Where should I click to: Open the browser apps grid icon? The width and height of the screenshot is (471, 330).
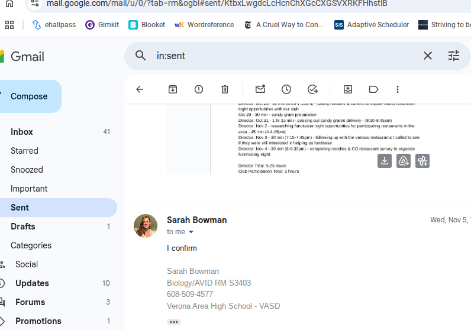tap(9, 25)
